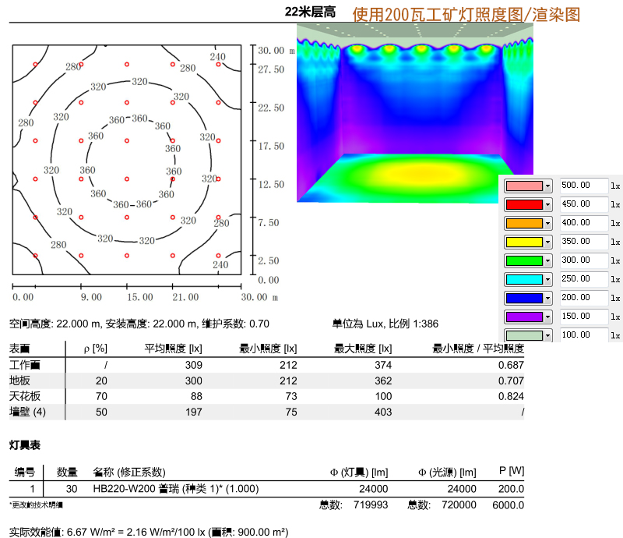Click the floor maximum value 362
This screenshot has width=623, height=538.
pos(383,380)
